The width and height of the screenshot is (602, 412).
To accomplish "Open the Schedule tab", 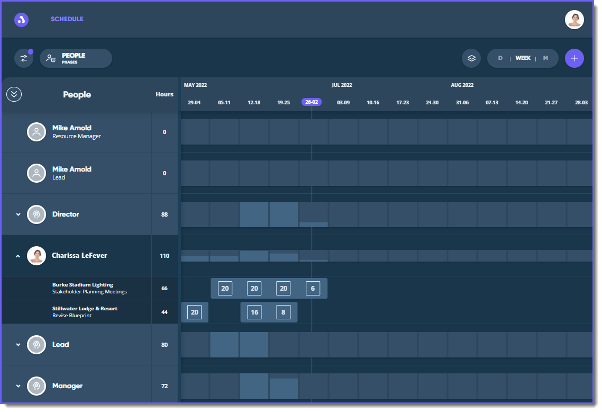I will [x=67, y=19].
